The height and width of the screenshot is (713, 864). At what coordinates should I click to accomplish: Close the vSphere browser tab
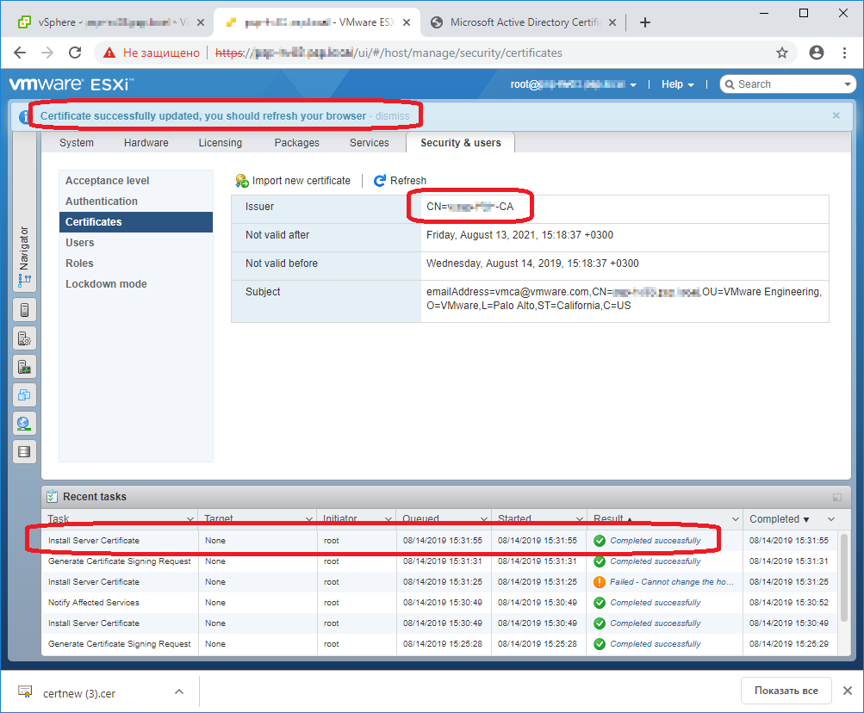[x=201, y=22]
